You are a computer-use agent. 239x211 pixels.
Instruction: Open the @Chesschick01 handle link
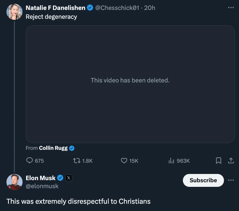click(x=117, y=8)
